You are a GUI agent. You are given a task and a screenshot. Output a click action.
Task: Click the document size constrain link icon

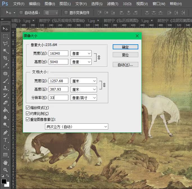[x=104, y=85]
